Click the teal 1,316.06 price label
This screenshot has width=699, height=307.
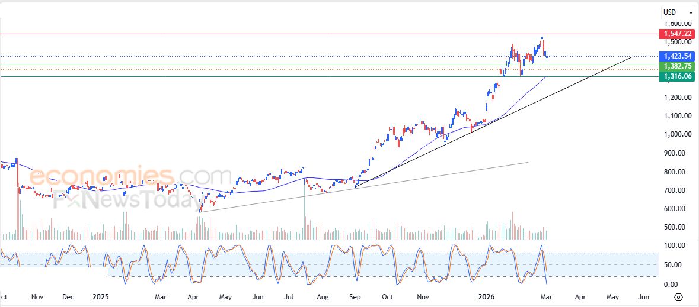coord(676,76)
